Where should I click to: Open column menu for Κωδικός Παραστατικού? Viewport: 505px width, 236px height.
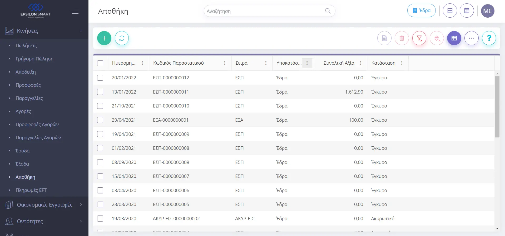click(x=225, y=63)
